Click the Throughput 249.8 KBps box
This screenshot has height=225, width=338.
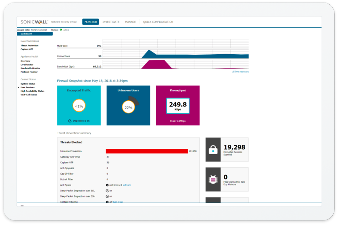pyautogui.click(x=178, y=106)
